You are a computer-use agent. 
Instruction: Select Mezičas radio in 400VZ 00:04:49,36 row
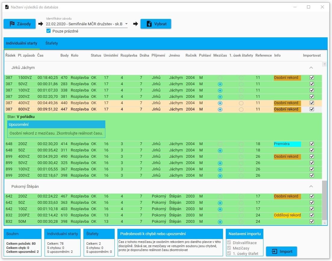coord(220,103)
